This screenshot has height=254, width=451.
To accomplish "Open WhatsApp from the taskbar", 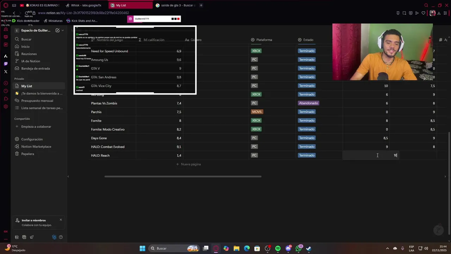I will point(299,248).
